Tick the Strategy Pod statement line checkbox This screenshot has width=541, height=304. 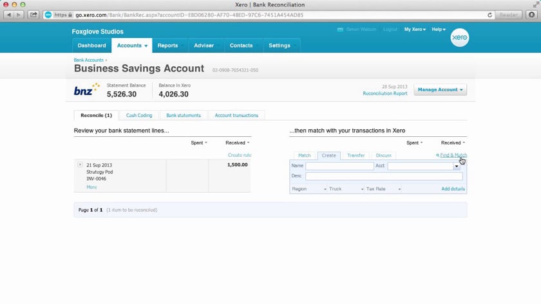[80, 165]
